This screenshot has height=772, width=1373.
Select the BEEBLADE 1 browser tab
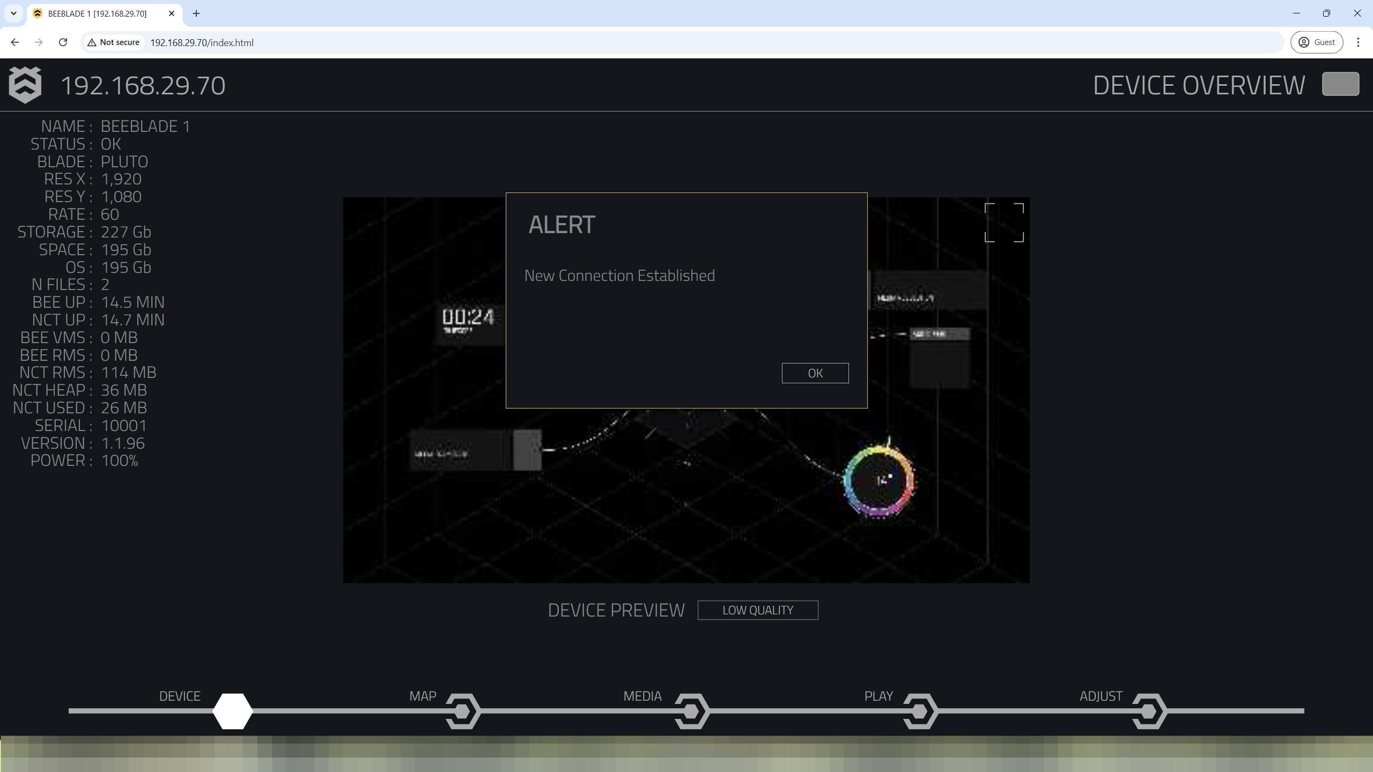(98, 13)
